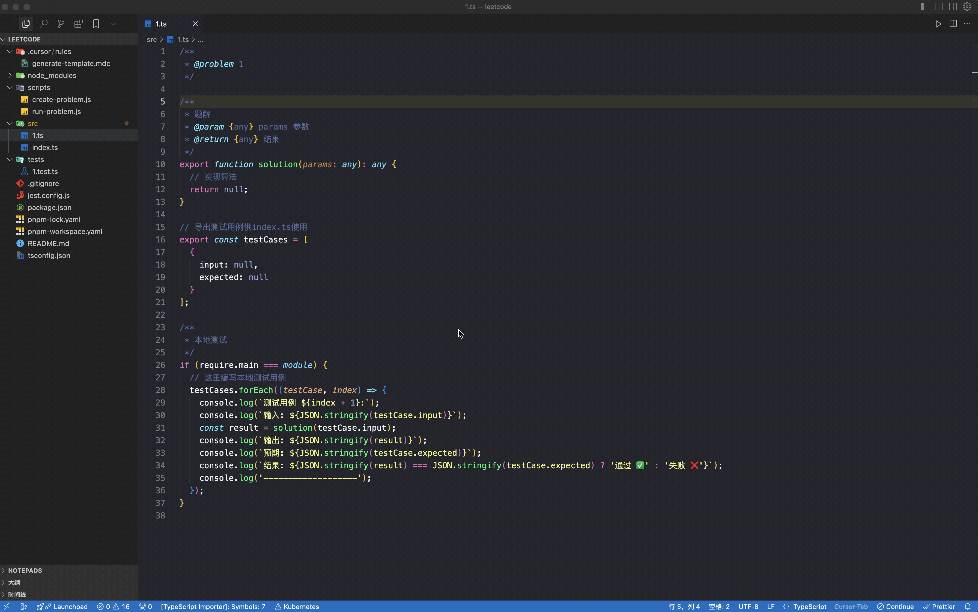The height and width of the screenshot is (612, 978).
Task: Click the TypeScript language mode button
Action: [809, 606]
